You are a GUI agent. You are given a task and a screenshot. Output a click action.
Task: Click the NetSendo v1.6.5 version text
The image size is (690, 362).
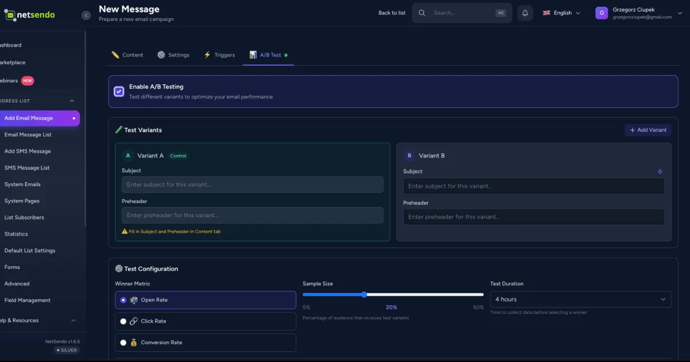[x=63, y=341]
